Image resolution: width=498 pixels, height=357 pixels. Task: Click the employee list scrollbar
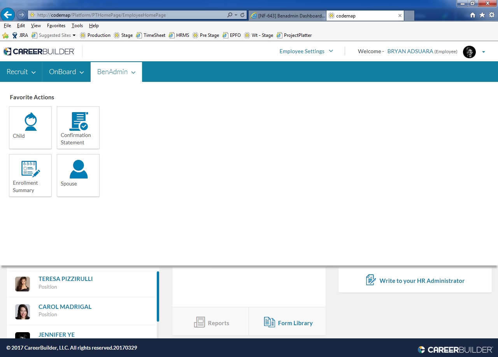click(158, 296)
